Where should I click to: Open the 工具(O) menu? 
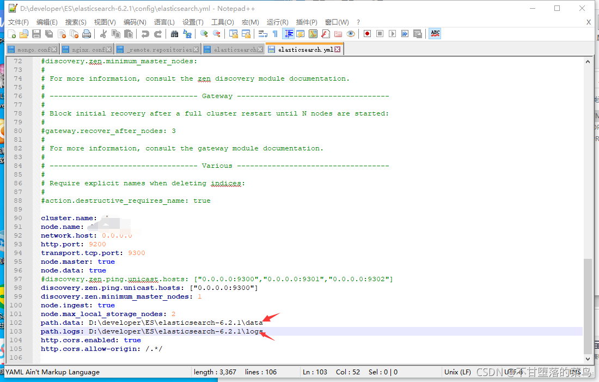(223, 22)
